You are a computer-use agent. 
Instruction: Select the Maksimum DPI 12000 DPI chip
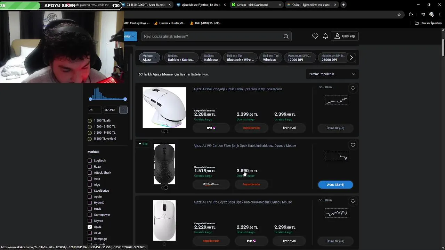[300, 58]
